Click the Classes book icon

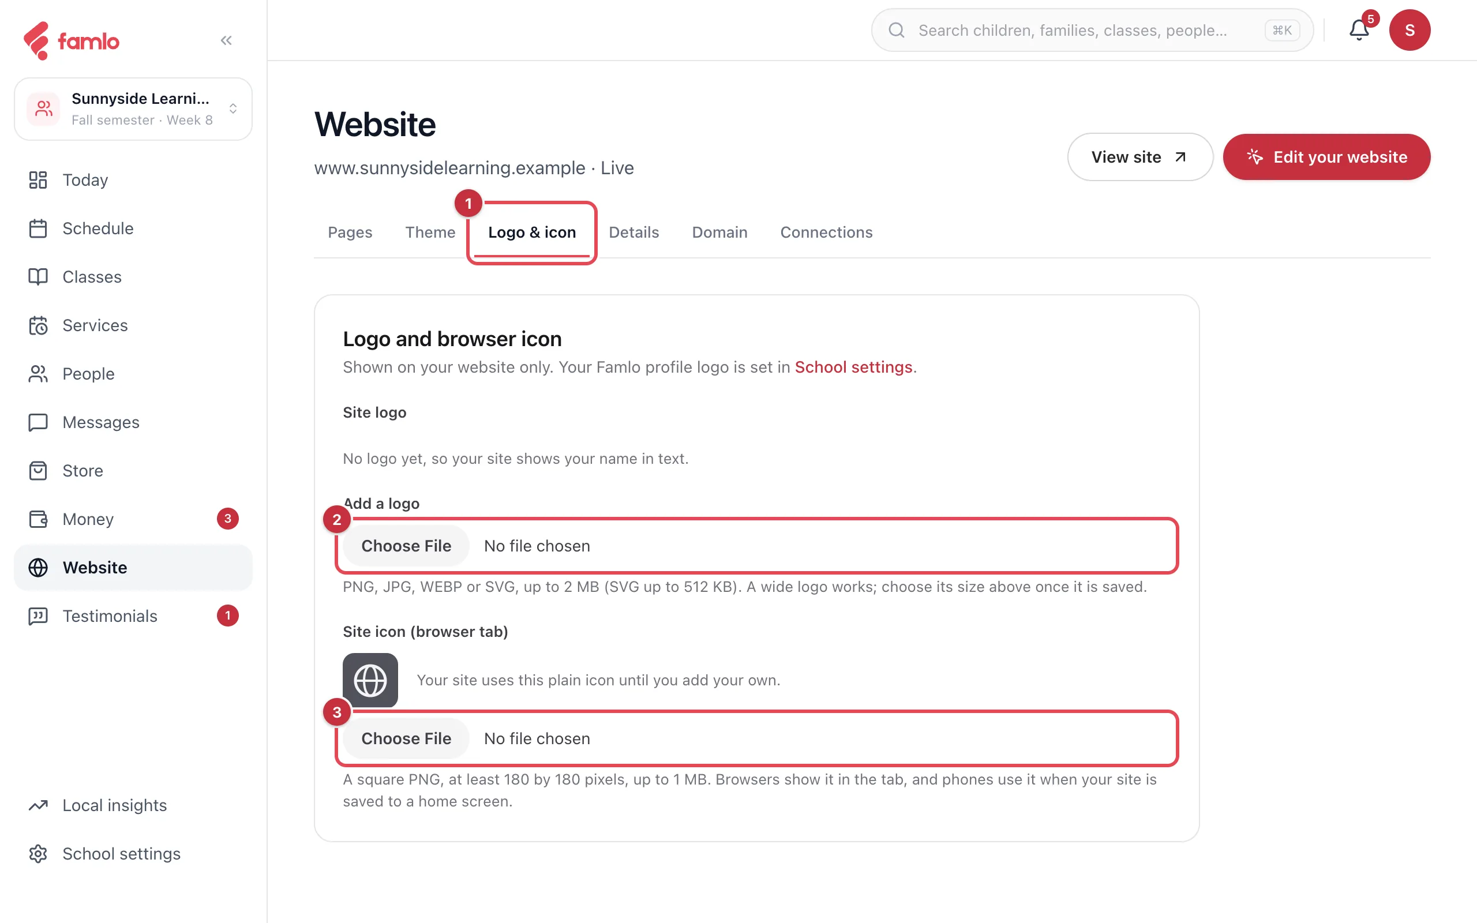pos(38,276)
